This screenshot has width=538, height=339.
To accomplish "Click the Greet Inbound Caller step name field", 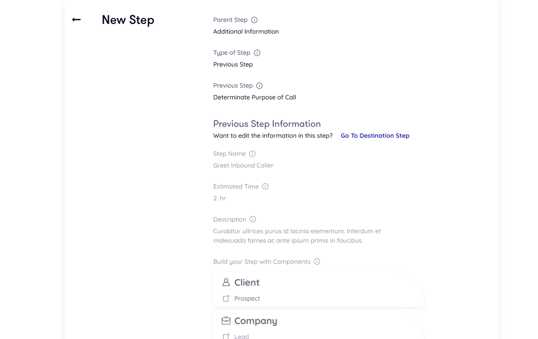I will 243,165.
